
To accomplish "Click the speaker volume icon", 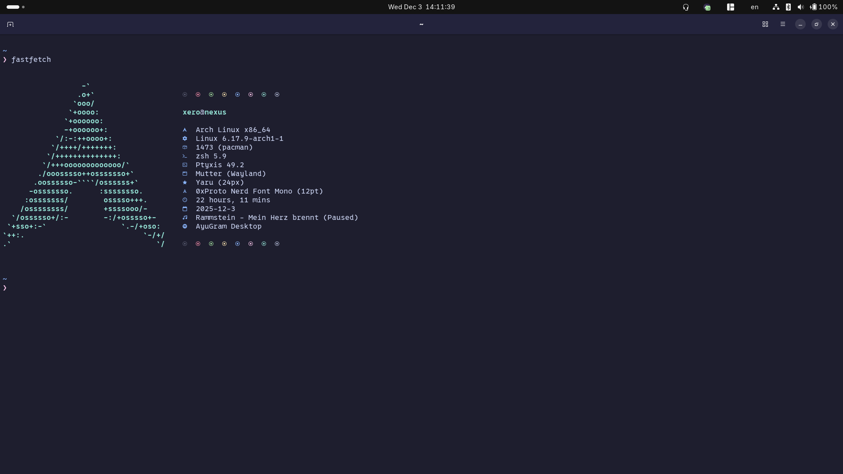I will point(801,7).
